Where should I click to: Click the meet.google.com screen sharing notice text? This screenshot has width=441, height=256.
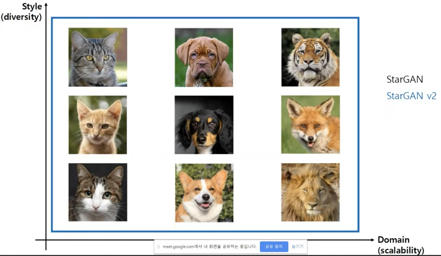[210, 247]
